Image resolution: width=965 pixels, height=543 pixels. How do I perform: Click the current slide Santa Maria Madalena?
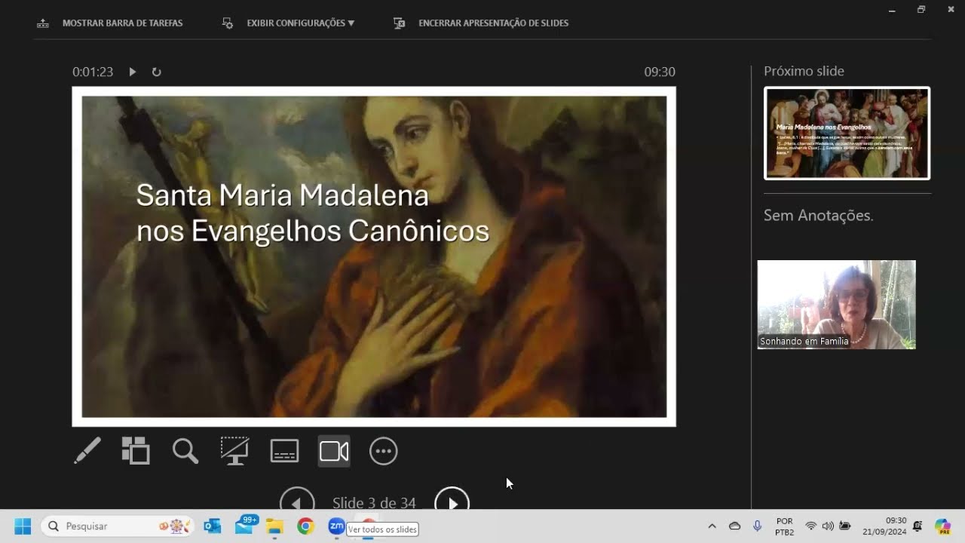pyautogui.click(x=374, y=256)
